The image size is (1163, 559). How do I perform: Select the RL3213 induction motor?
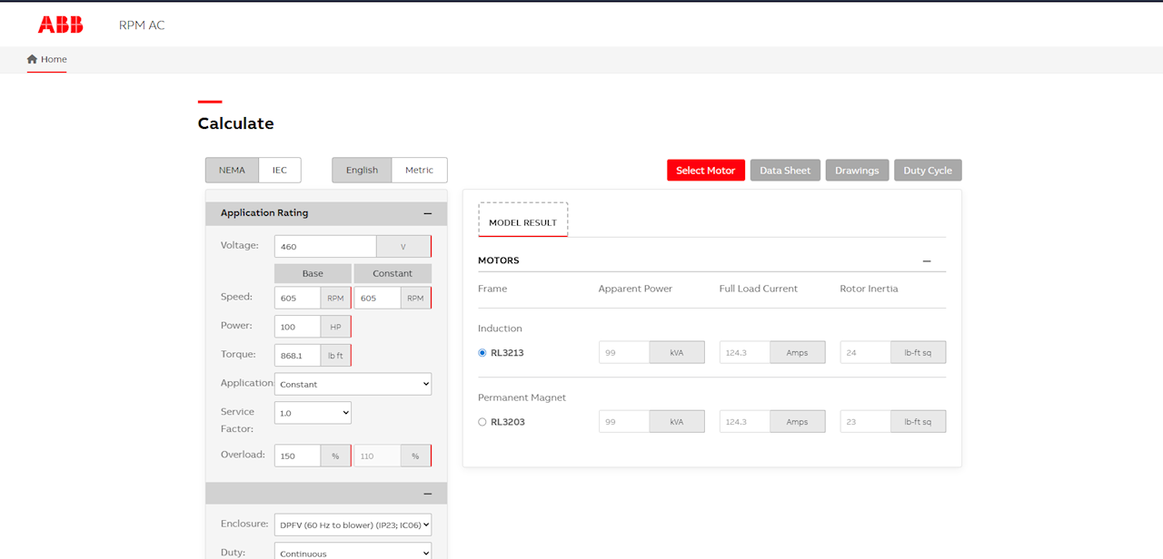(482, 352)
